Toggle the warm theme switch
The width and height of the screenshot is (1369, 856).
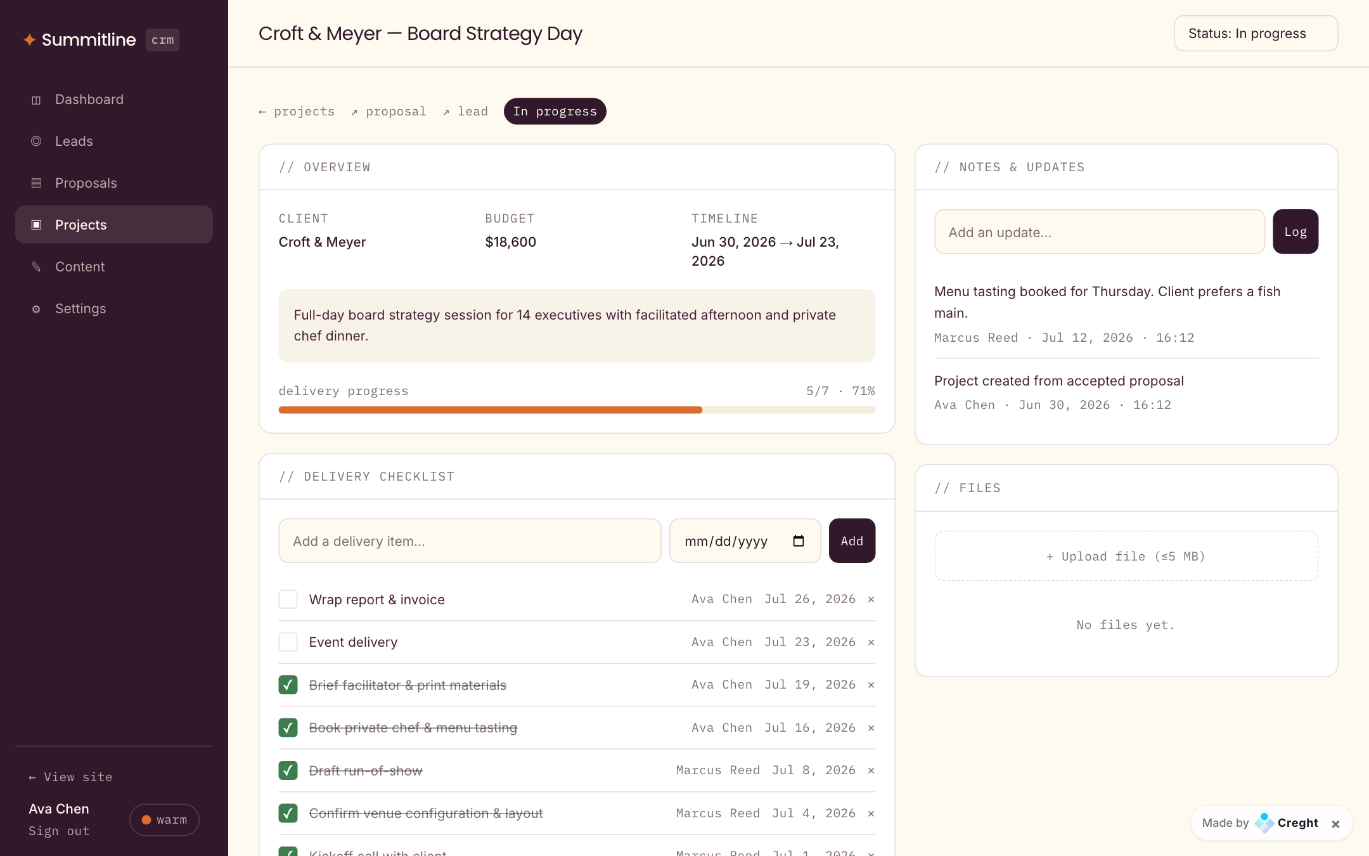tap(164, 820)
